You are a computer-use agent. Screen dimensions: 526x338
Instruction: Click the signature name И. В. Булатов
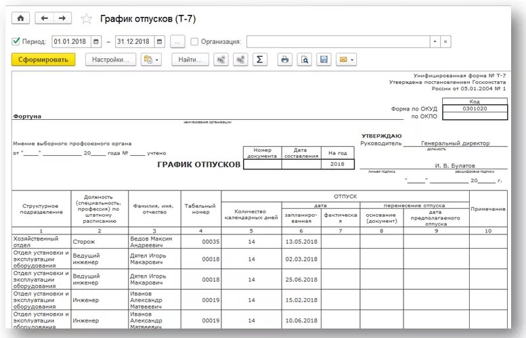(x=455, y=165)
